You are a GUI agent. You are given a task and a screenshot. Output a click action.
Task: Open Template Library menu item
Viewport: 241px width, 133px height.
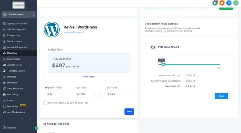[16, 71]
